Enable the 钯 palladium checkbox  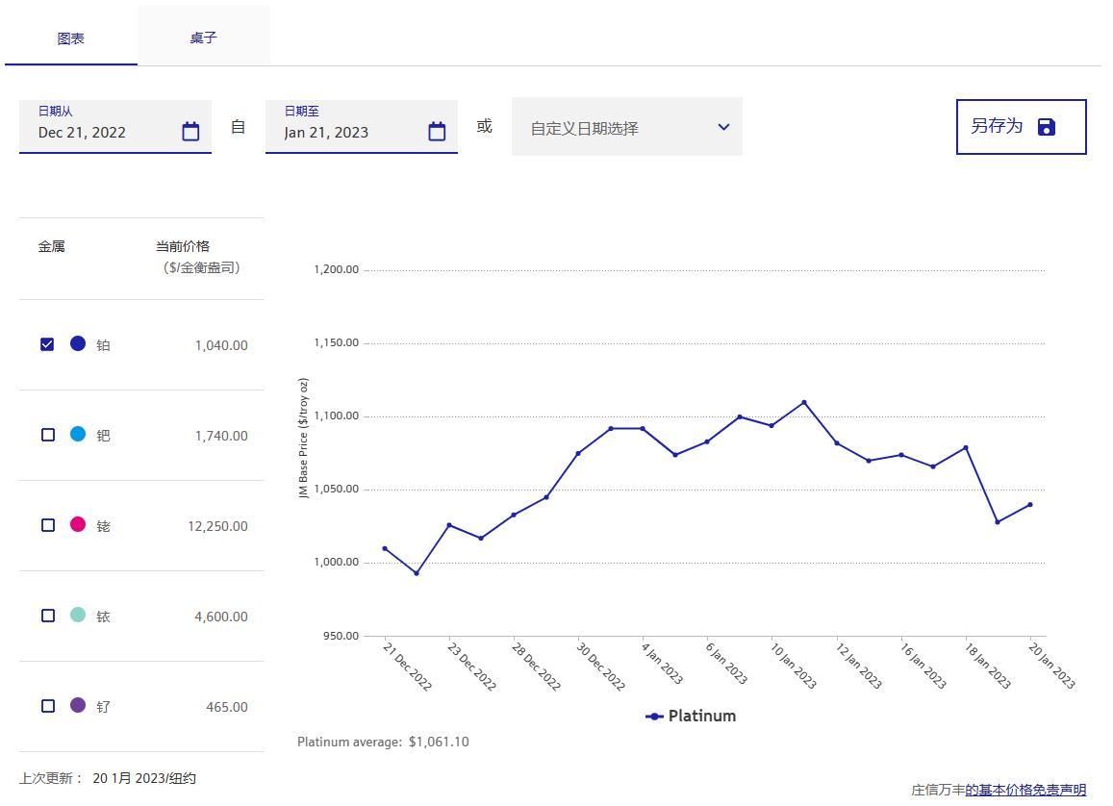(48, 435)
